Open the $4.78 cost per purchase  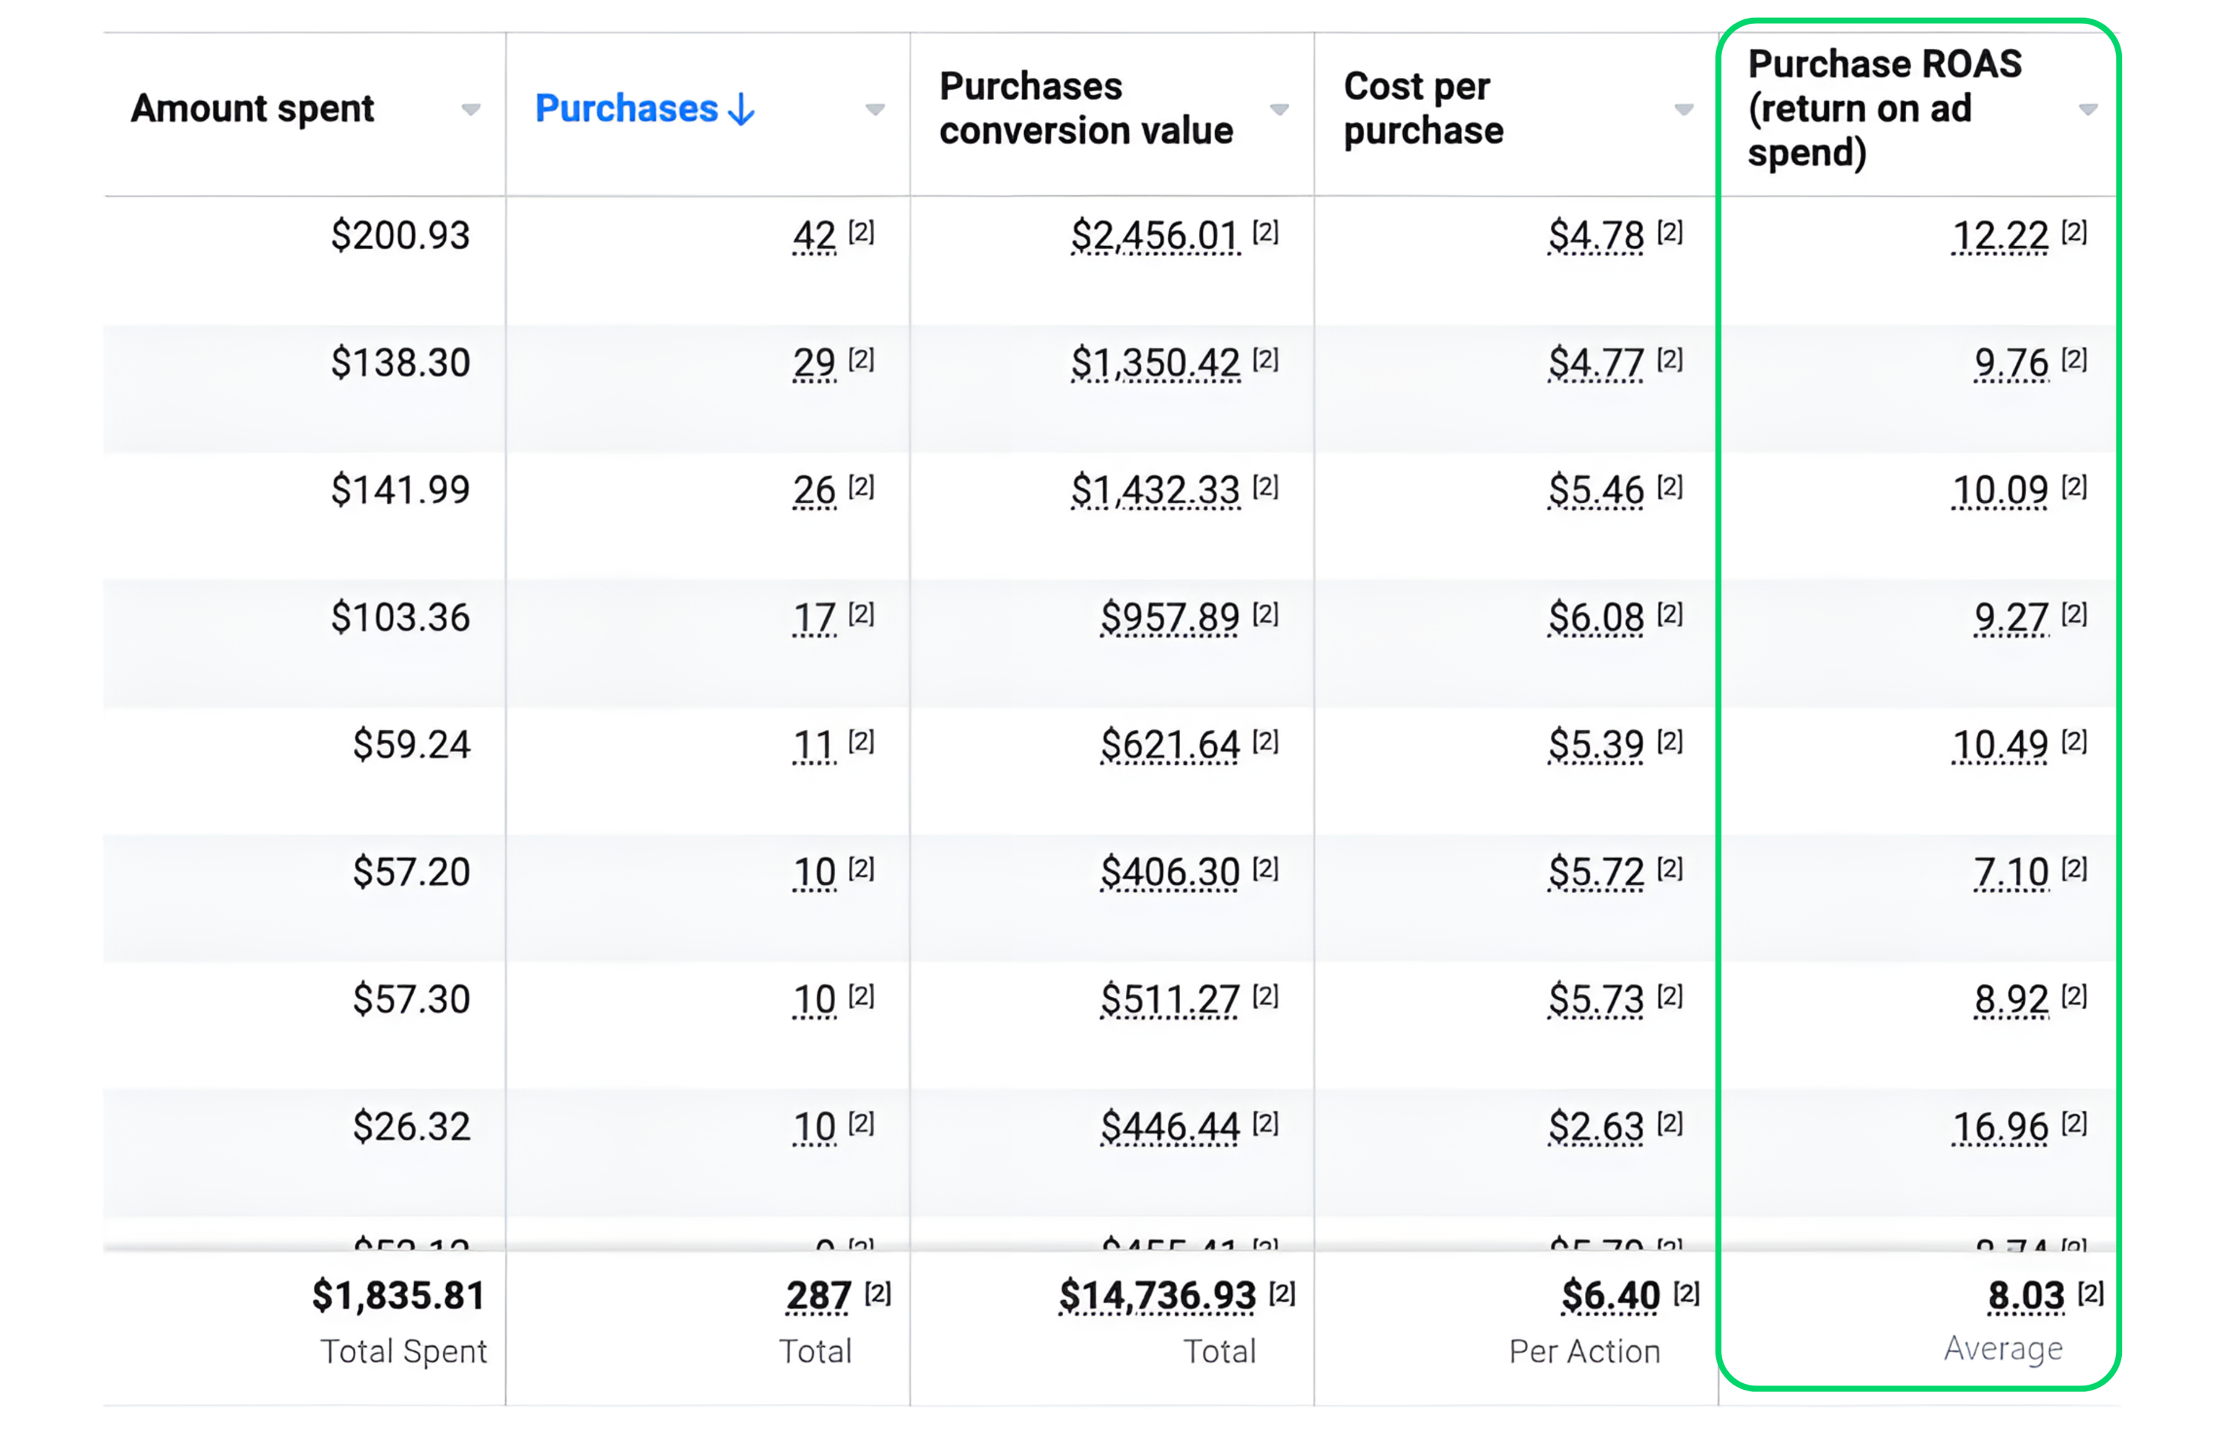1596,235
